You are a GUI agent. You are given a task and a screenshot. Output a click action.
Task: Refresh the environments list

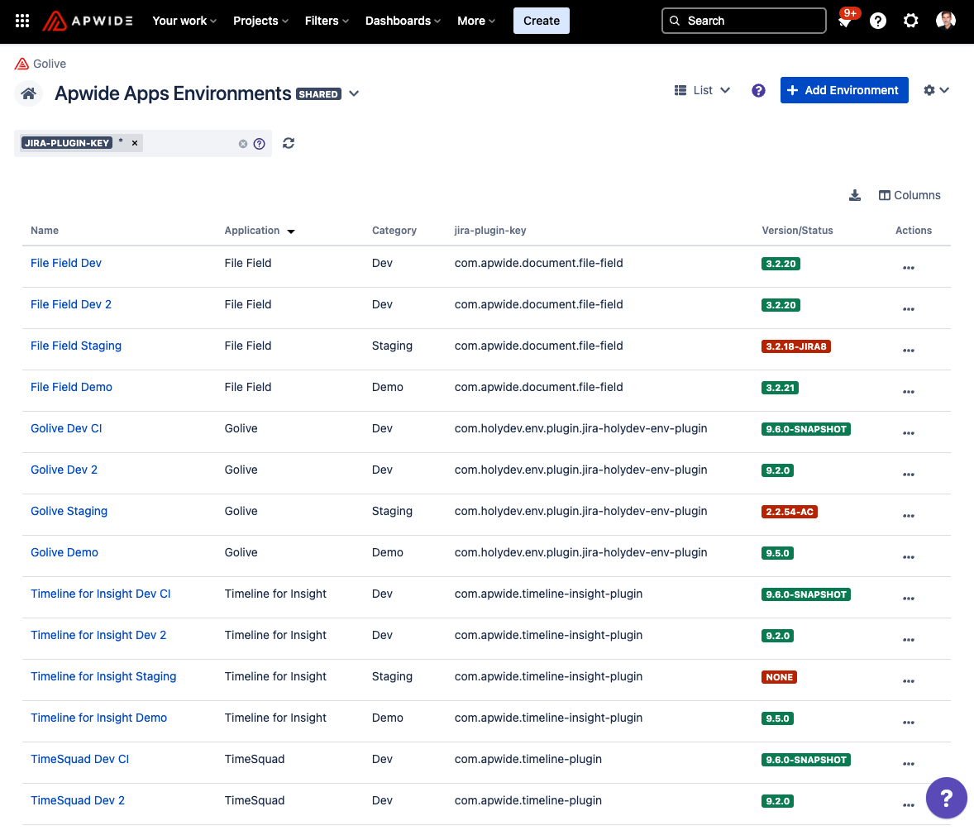click(289, 143)
